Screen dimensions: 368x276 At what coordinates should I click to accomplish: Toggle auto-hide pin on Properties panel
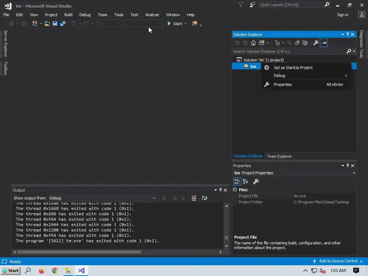pyautogui.click(x=348, y=165)
